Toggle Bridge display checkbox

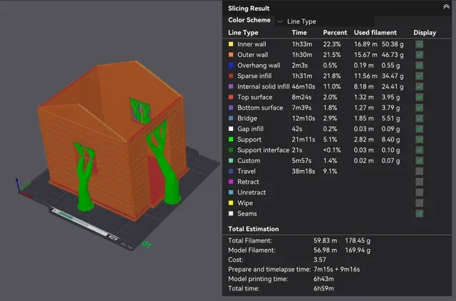[419, 118]
